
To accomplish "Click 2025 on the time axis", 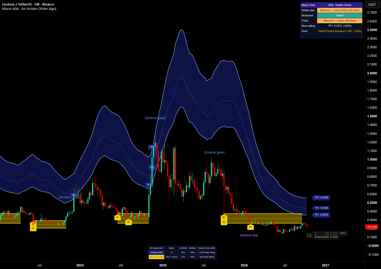I will click(163, 265).
